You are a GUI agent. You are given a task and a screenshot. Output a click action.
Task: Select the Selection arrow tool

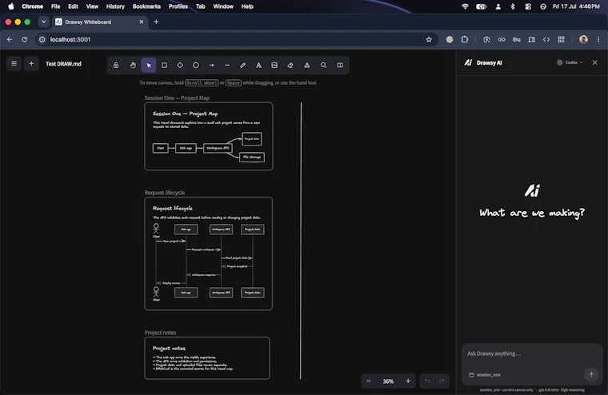click(x=149, y=65)
